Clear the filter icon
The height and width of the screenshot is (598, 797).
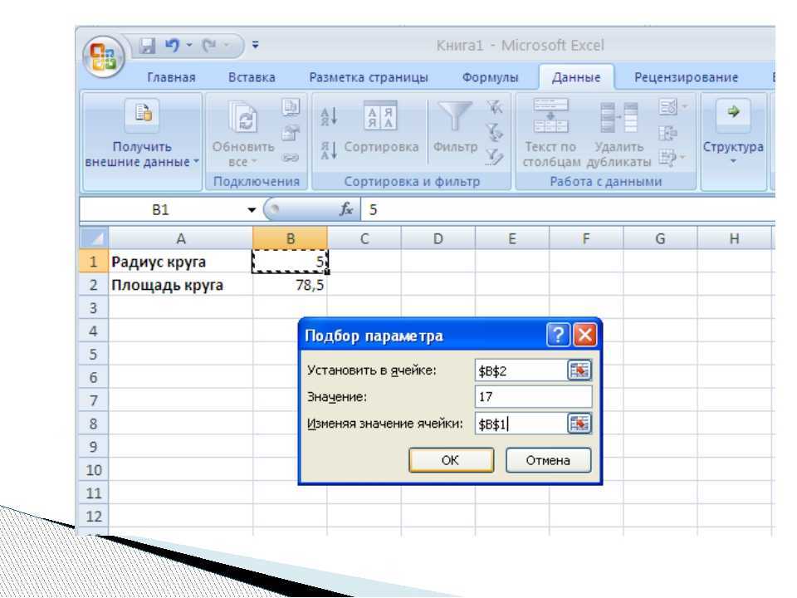[x=494, y=107]
